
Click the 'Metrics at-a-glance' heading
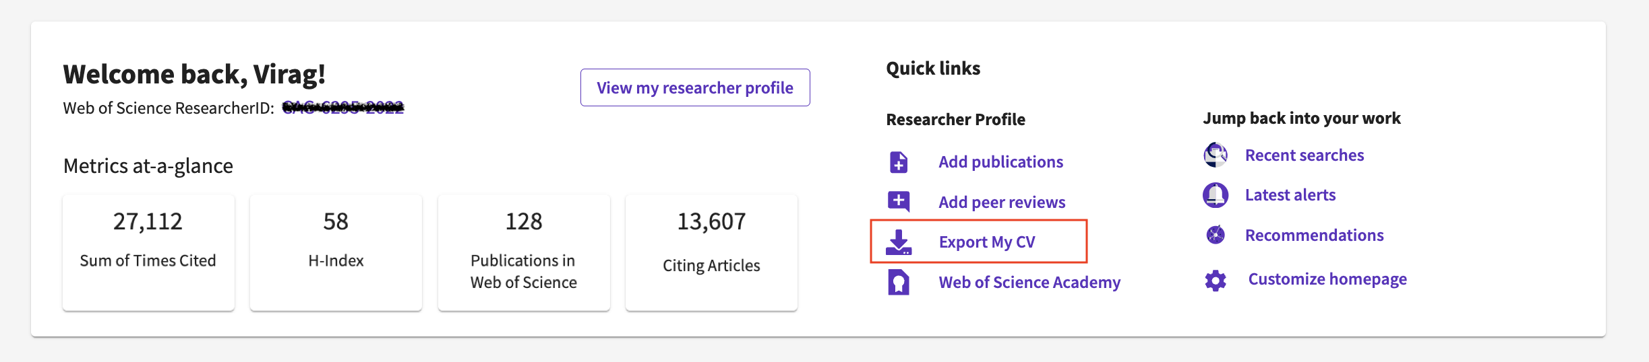point(148,166)
